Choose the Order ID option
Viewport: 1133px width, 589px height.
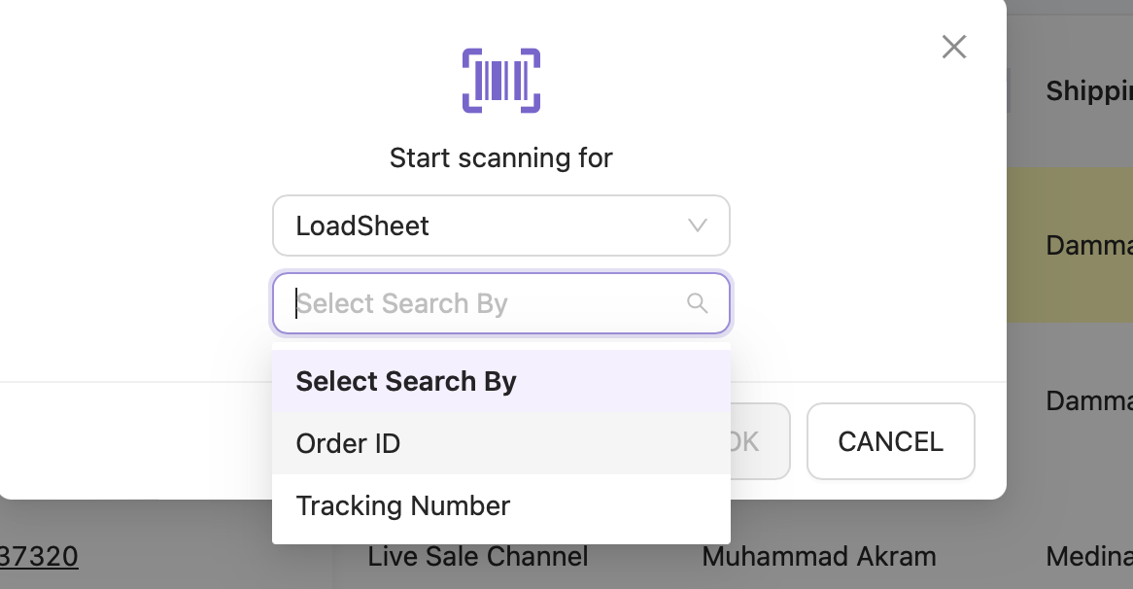(x=501, y=444)
